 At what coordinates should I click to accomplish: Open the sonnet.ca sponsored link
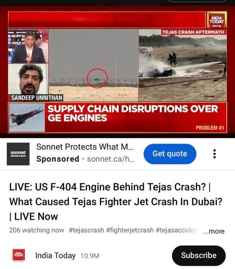[111, 159]
